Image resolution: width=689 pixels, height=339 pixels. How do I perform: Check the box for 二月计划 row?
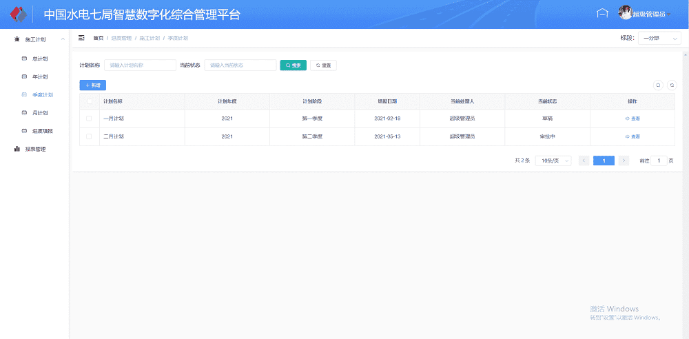pyautogui.click(x=89, y=136)
